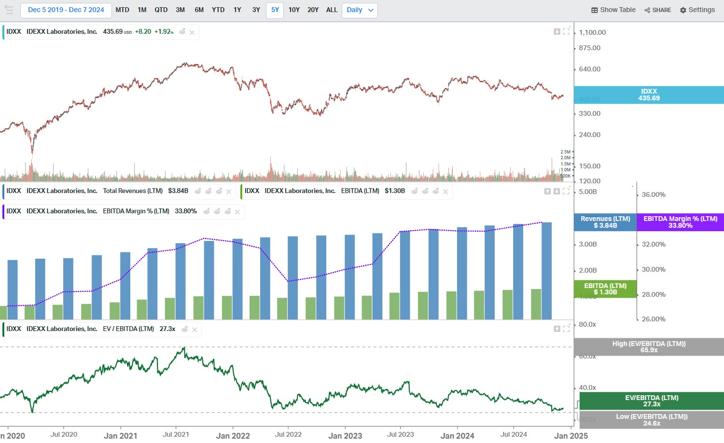Screen dimensions: 724x443
Task: Toggle the 5Y range button
Action: tap(275, 10)
